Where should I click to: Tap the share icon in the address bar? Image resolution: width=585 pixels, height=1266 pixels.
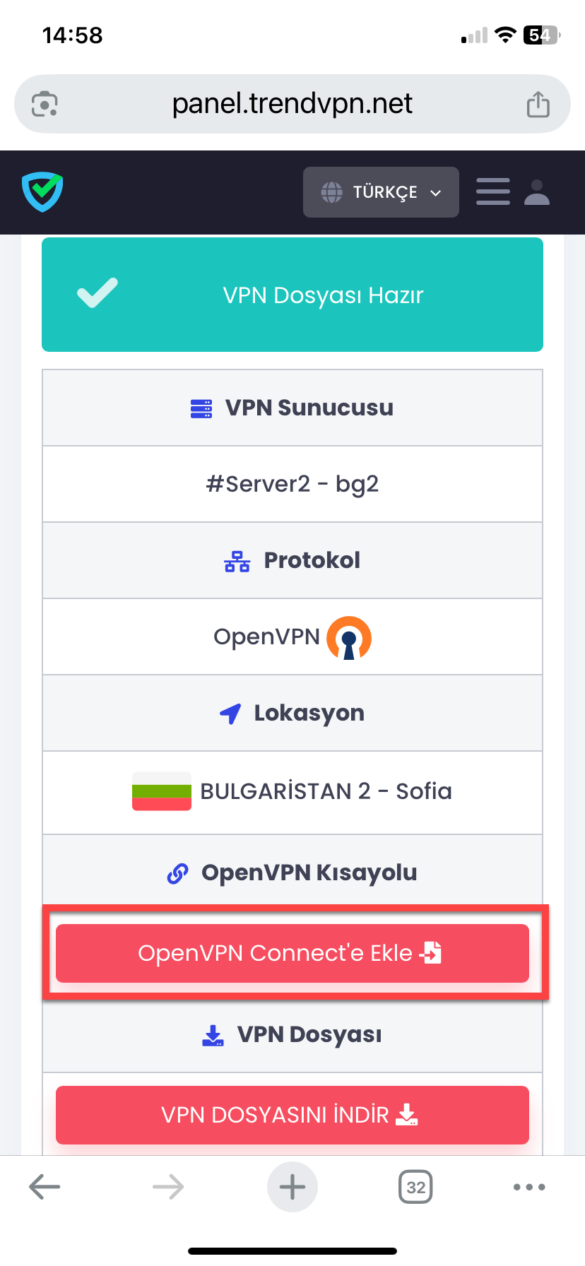pyautogui.click(x=538, y=103)
